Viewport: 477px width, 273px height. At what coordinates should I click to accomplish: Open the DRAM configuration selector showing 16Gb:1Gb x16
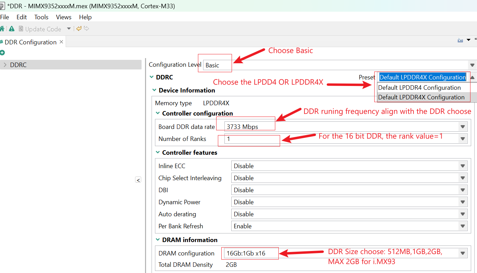[463, 253]
